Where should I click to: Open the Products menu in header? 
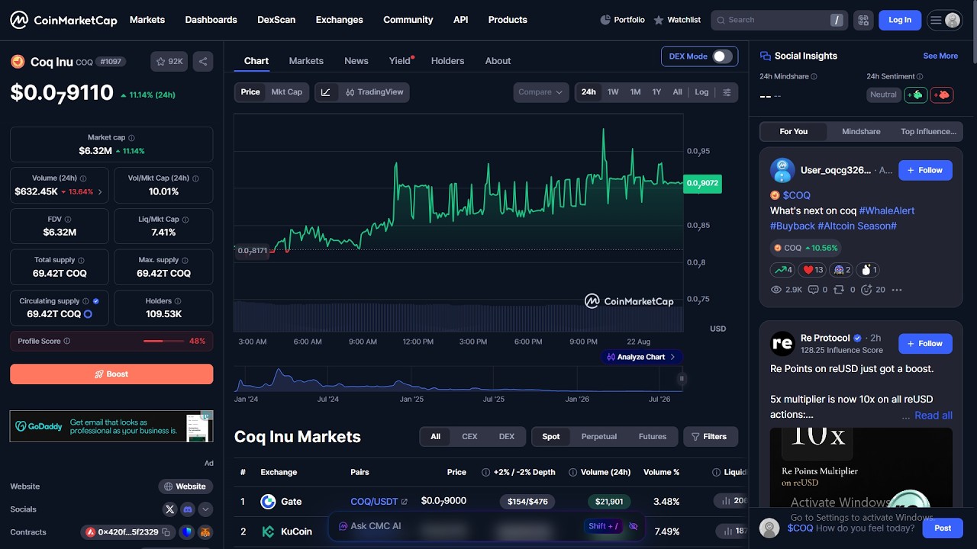tap(508, 20)
